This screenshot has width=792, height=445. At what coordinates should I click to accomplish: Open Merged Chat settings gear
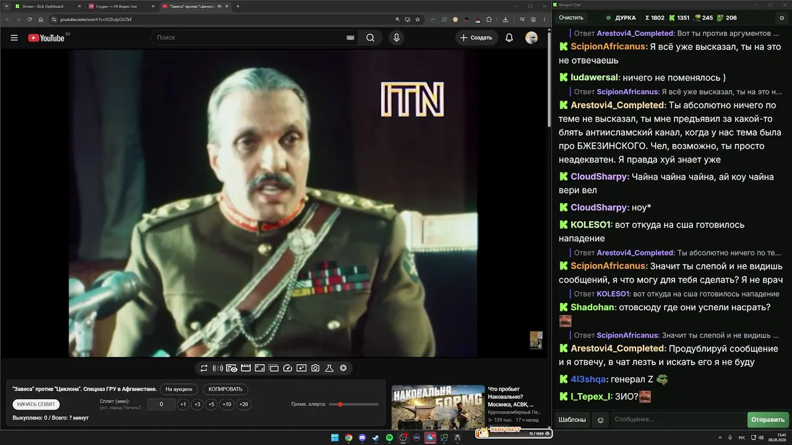click(782, 18)
